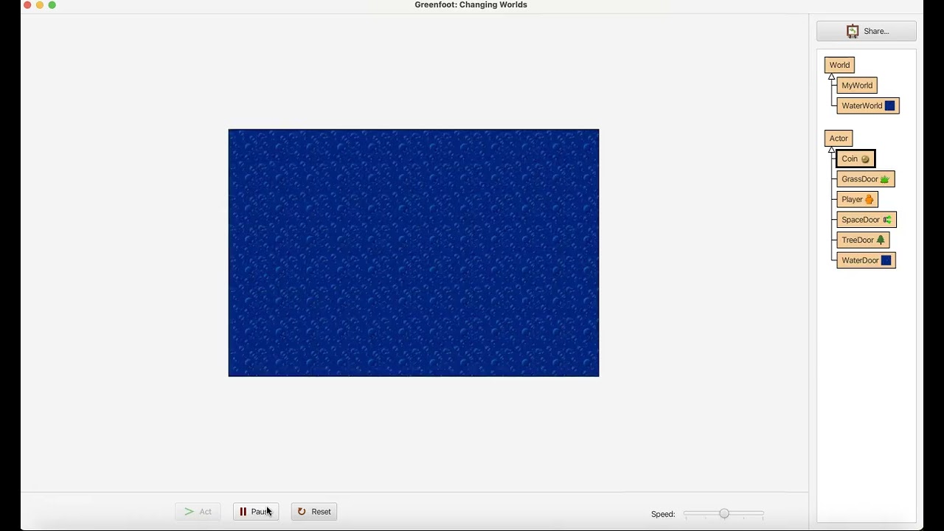The width and height of the screenshot is (944, 531).
Task: Click the Share button
Action: click(x=866, y=31)
